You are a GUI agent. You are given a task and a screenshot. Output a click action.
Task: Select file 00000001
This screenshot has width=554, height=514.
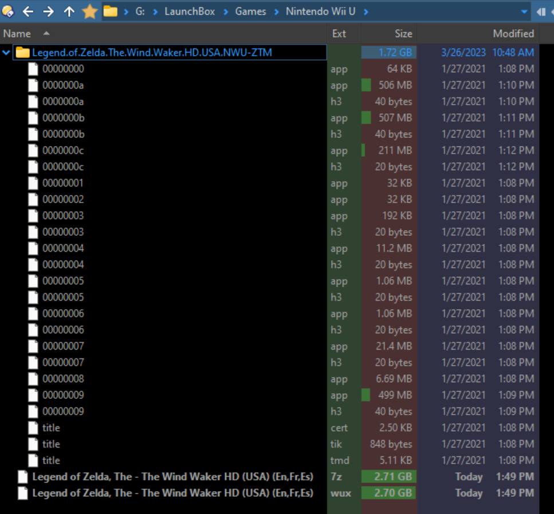63,183
